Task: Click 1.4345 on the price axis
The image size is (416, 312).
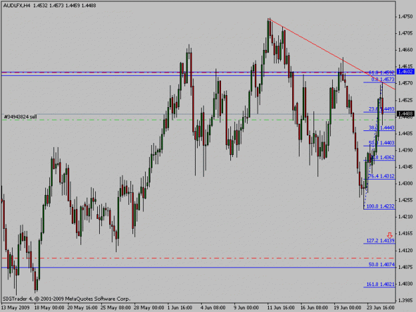Action: pyautogui.click(x=405, y=167)
